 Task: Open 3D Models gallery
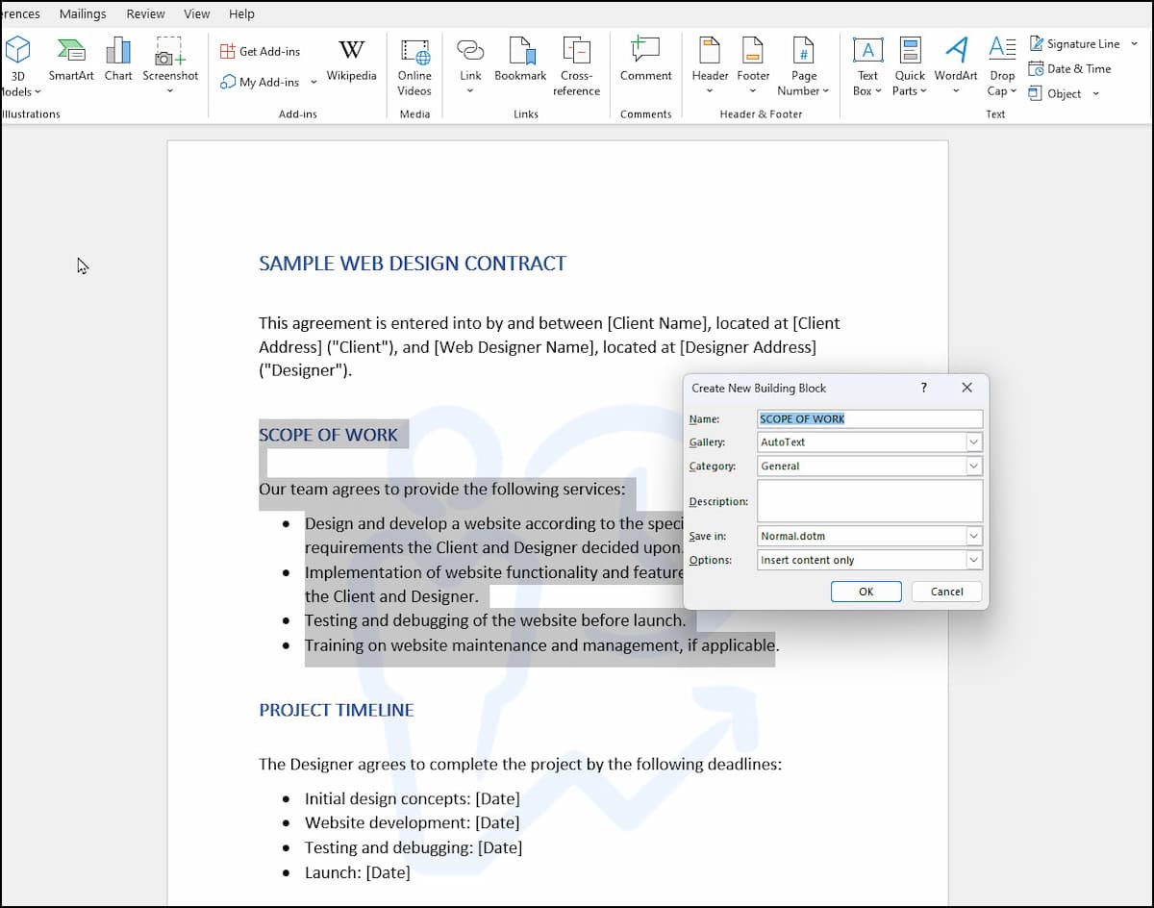[x=18, y=65]
